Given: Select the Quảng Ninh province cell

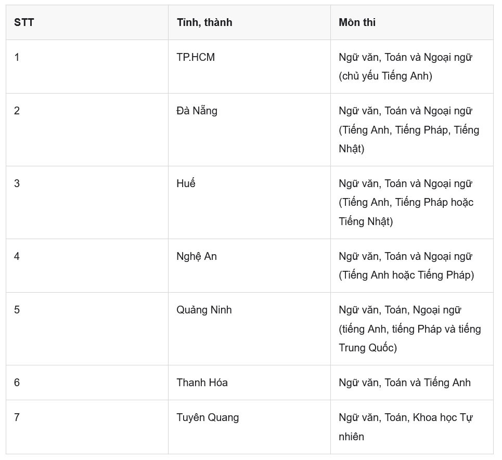Looking at the screenshot, I should (204, 310).
